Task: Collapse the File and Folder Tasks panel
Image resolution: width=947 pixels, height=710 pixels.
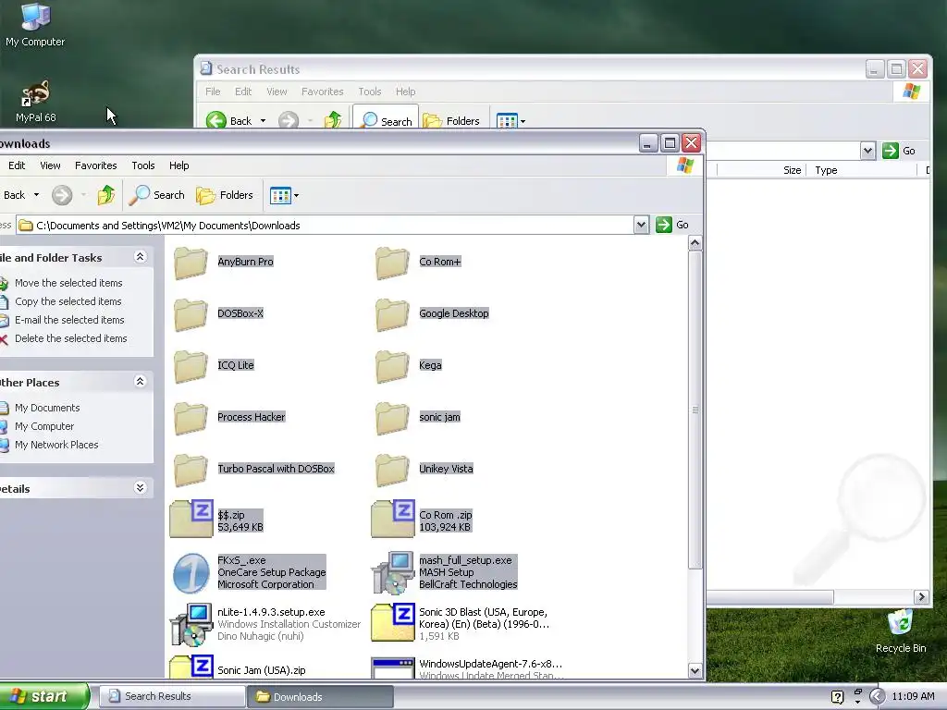Action: (x=141, y=257)
